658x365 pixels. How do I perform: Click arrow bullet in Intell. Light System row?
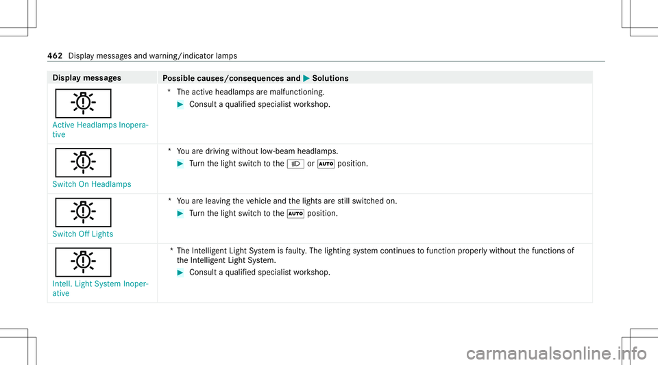tap(180, 273)
